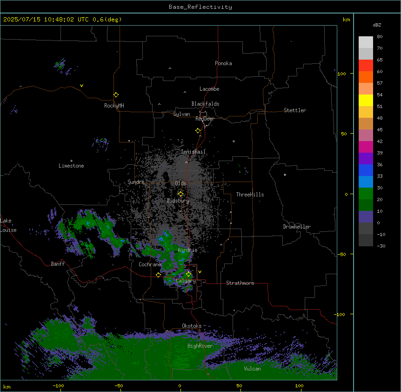Click the Lacombe city label
The image size is (401, 392).
click(209, 89)
